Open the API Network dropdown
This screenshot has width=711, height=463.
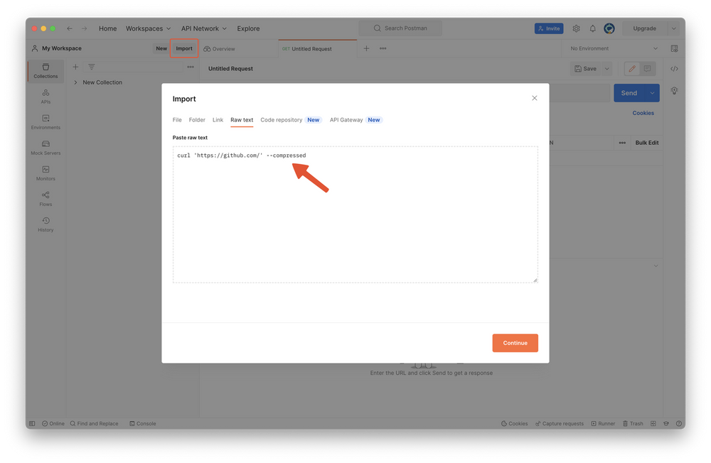[x=203, y=28]
